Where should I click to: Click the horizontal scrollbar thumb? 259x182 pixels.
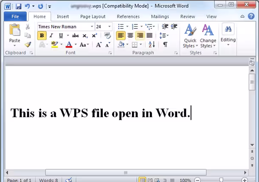(126, 172)
